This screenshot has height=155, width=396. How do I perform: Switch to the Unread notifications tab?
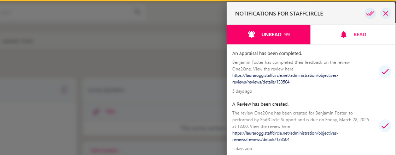coord(268,35)
